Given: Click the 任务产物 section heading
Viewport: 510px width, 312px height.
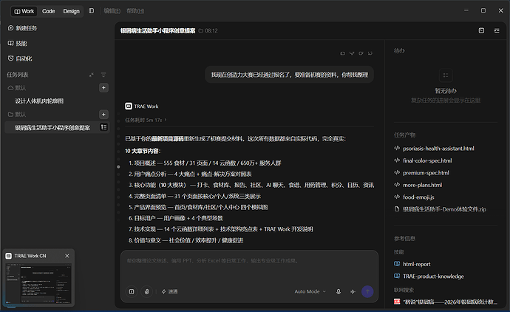Looking at the screenshot, I should [x=404, y=135].
